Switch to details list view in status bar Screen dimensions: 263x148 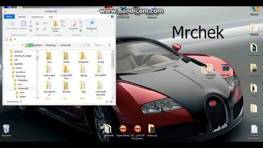[107, 102]
